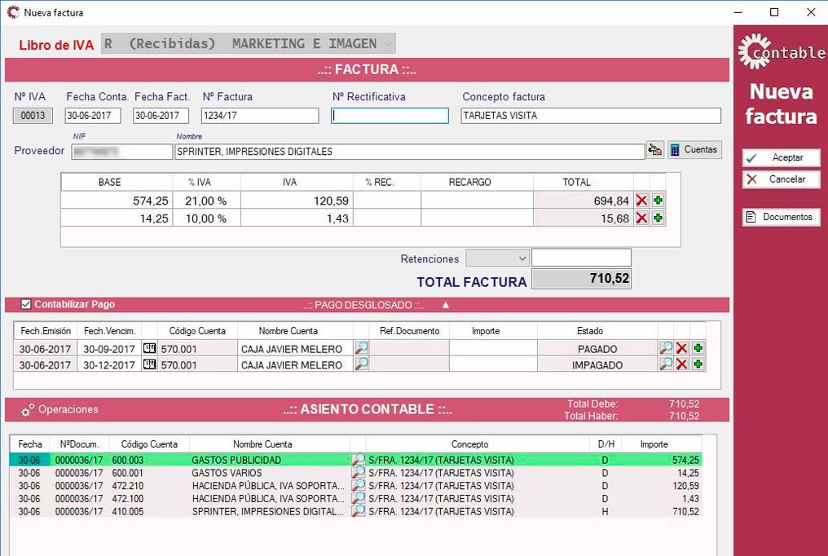Collapse the Pago Desglosado section triangle
The height and width of the screenshot is (556, 828).
(x=446, y=305)
